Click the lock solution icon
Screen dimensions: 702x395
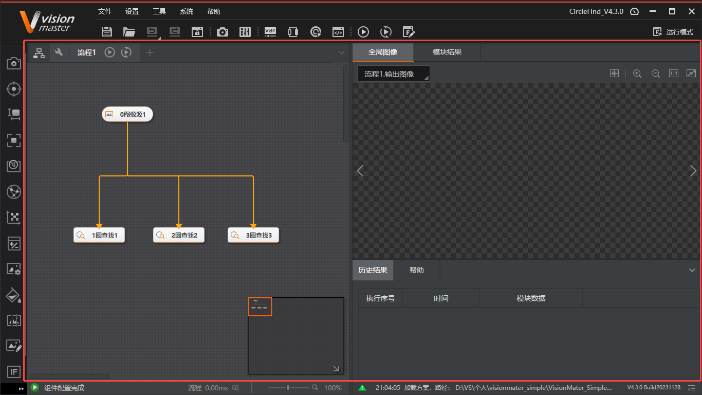197,32
